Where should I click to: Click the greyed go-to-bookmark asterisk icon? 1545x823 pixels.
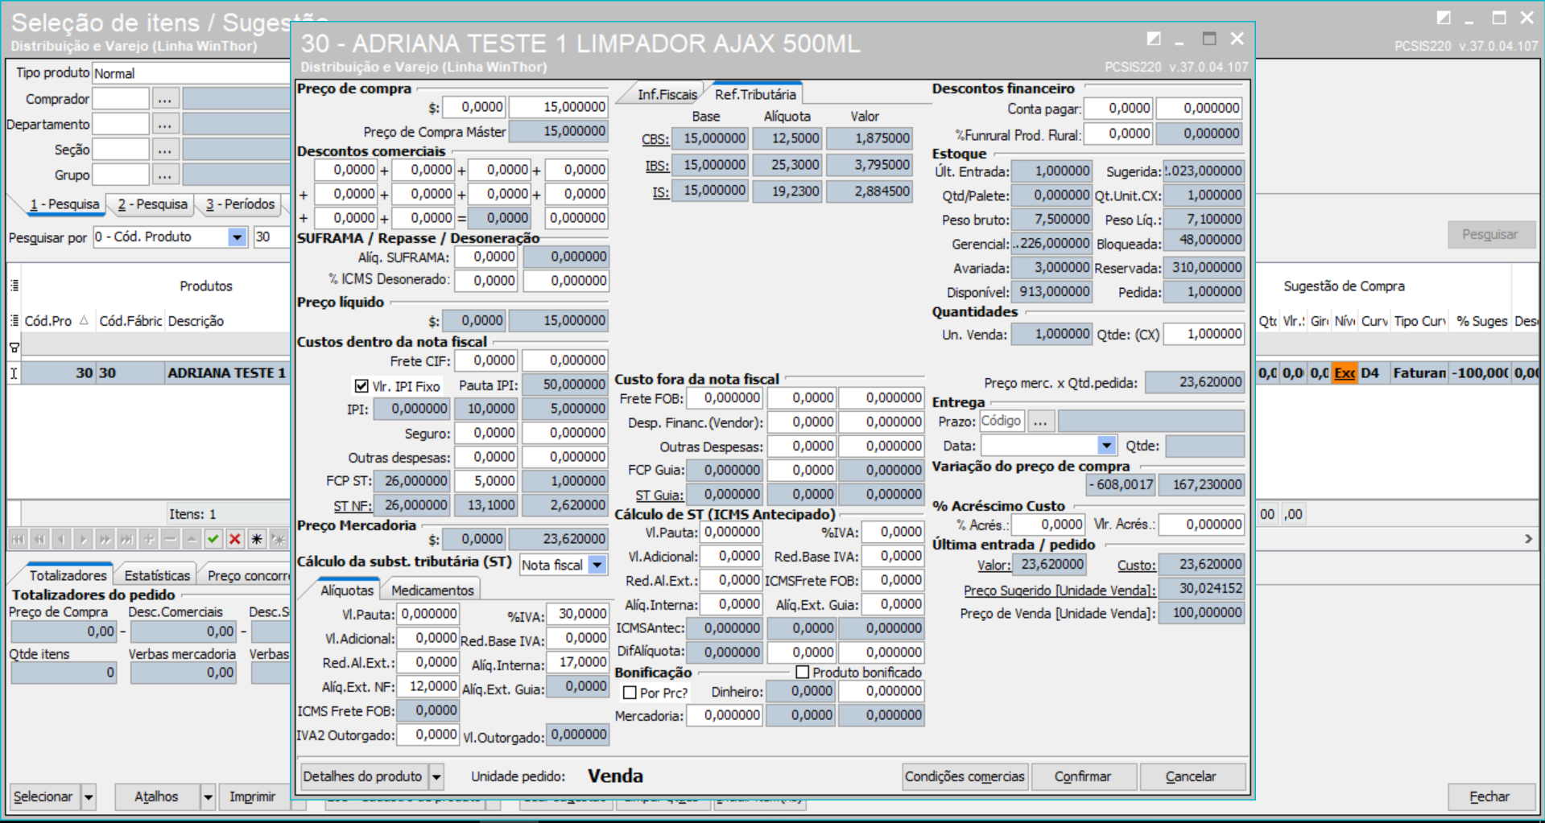pyautogui.click(x=279, y=539)
